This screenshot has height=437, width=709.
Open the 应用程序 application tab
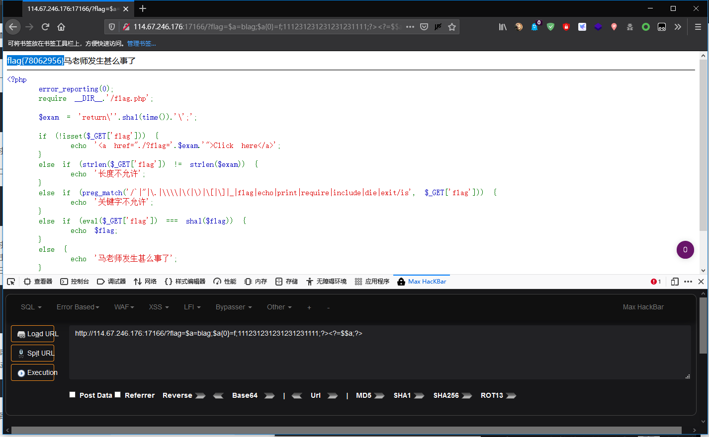(372, 282)
